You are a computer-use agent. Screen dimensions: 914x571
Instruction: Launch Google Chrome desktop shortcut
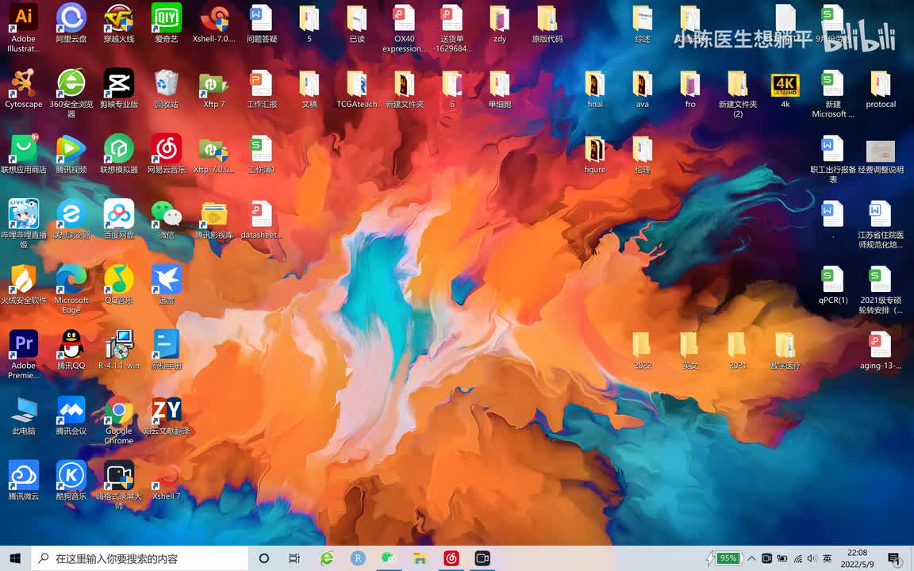(119, 419)
